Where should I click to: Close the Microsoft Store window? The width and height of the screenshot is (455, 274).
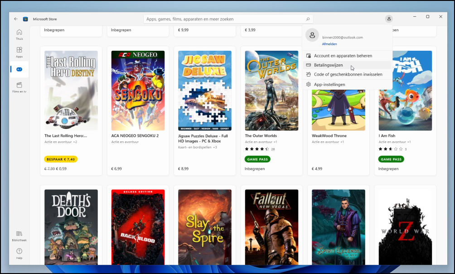pyautogui.click(x=440, y=16)
